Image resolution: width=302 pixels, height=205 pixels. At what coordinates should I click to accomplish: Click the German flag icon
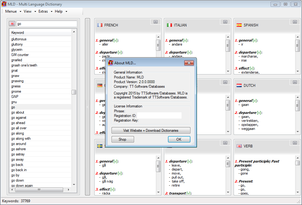[100, 85]
